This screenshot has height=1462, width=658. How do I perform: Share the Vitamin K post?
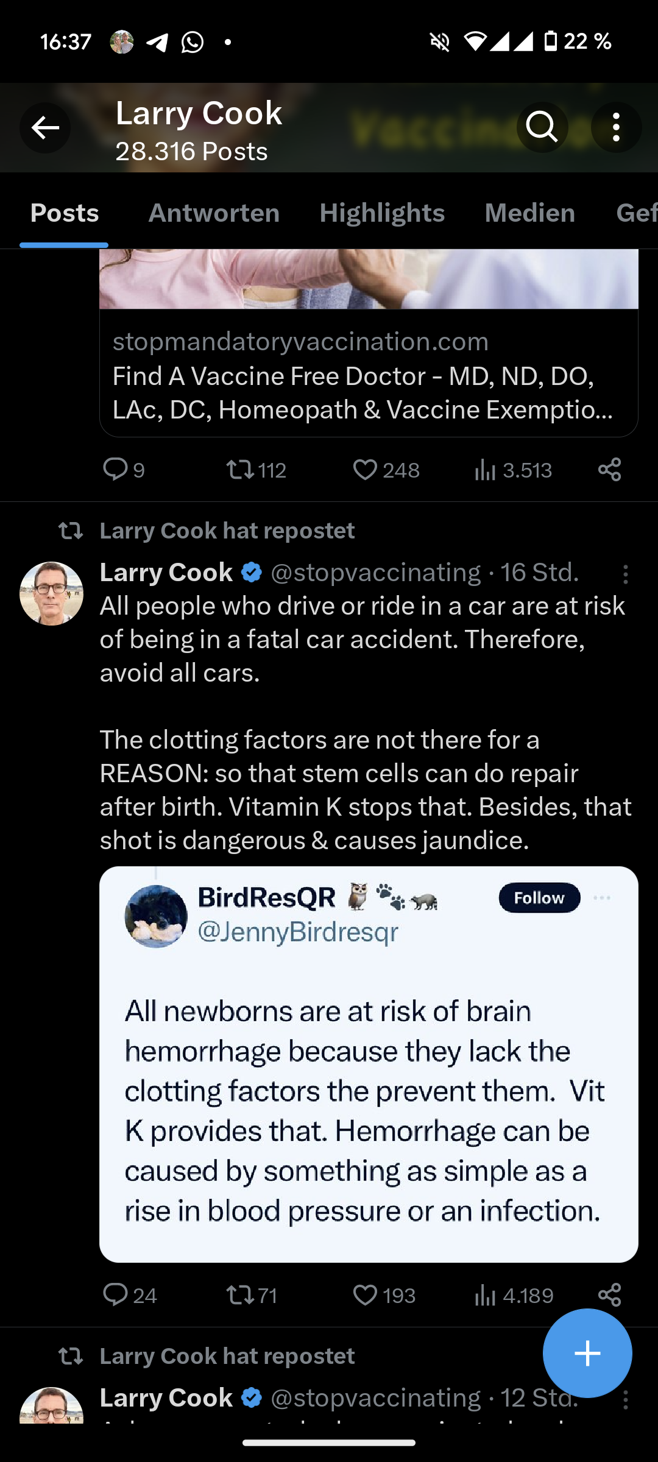609,1294
